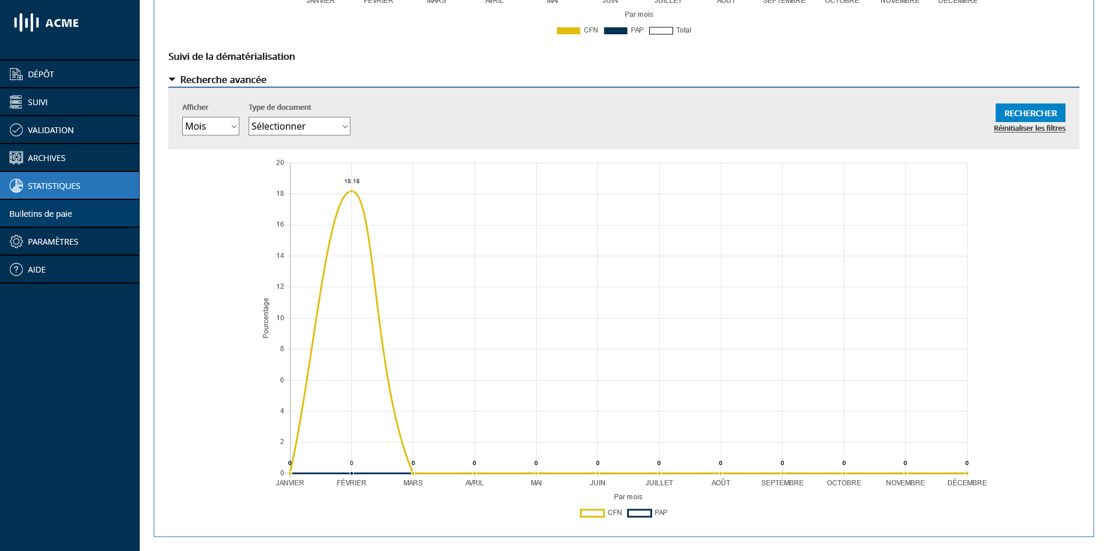
Task: Click Réinitialiser les filtres link
Action: (1029, 128)
